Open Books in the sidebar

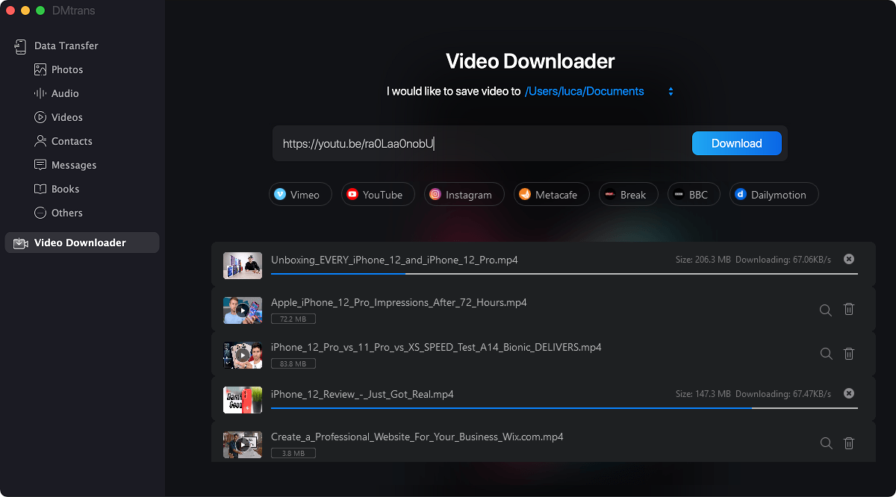tap(57, 189)
